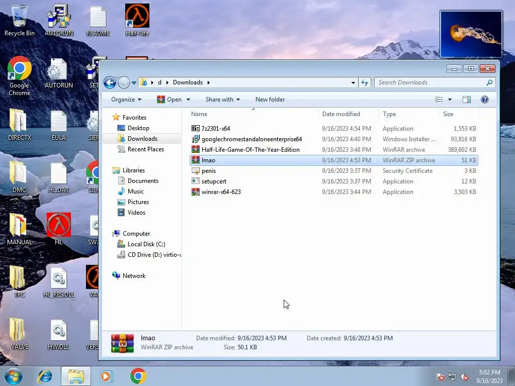Click New folder in the toolbar
The image size is (515, 386).
pos(270,100)
